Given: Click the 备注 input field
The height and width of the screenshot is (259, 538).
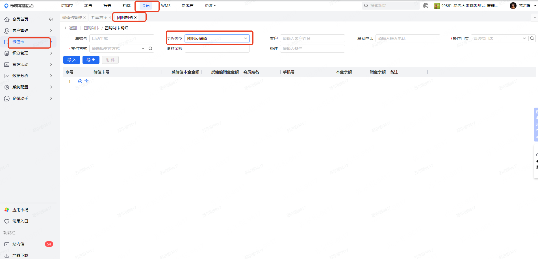Looking at the screenshot, I should [313, 49].
